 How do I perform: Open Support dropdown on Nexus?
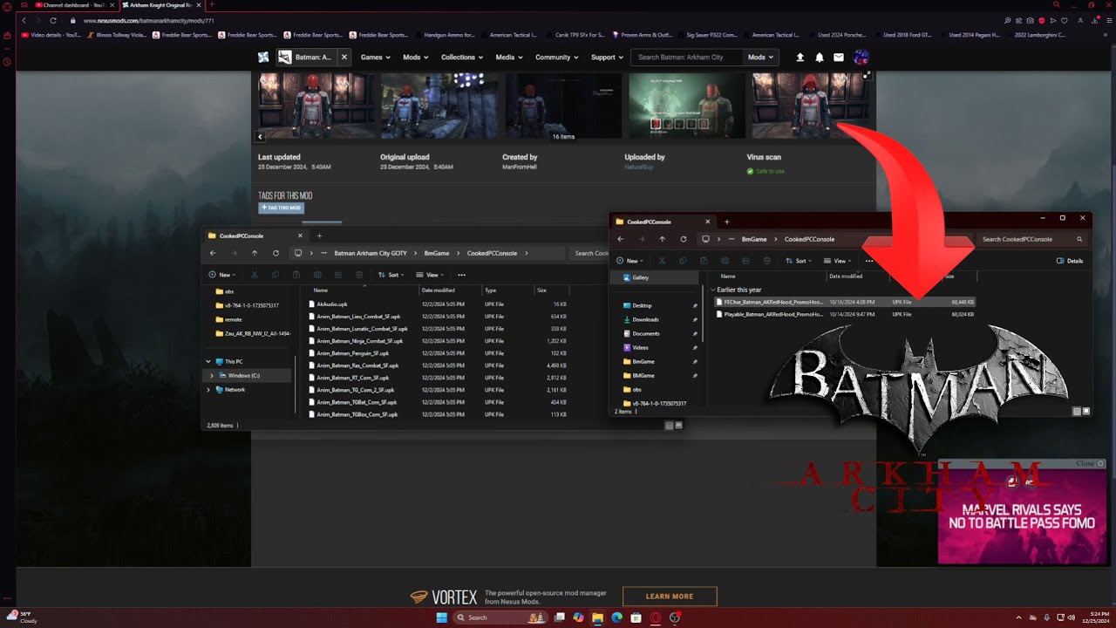point(608,57)
